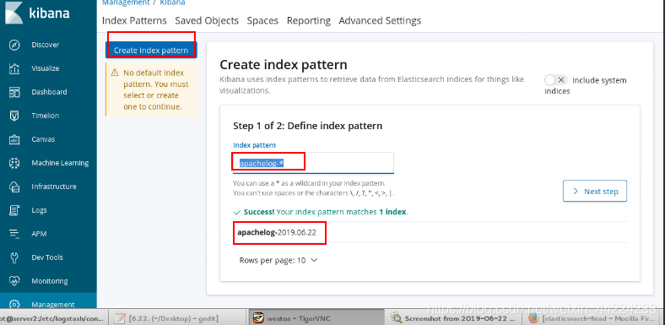Viewport: 665px width, 325px height.
Task: Switch to the Saved Objects tab
Action: pyautogui.click(x=207, y=21)
